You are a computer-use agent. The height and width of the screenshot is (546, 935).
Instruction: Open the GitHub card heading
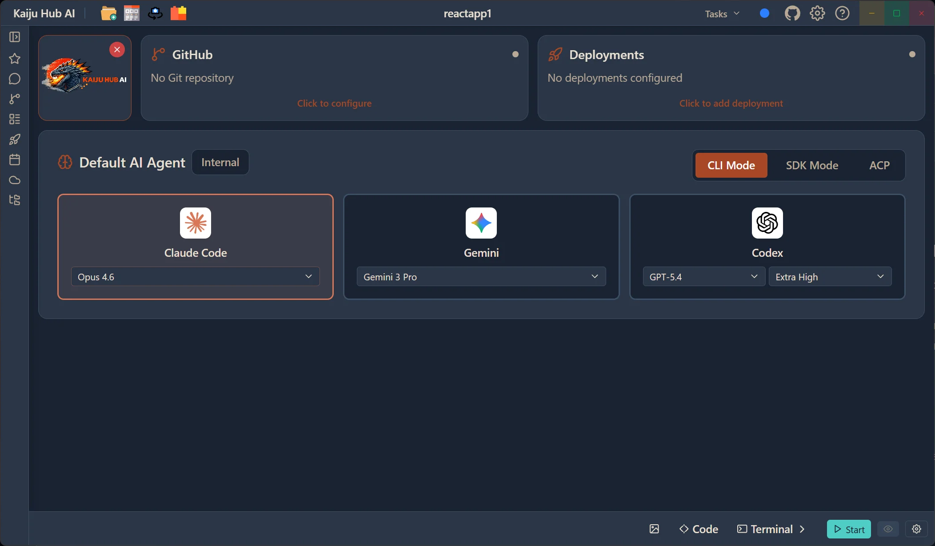tap(192, 55)
